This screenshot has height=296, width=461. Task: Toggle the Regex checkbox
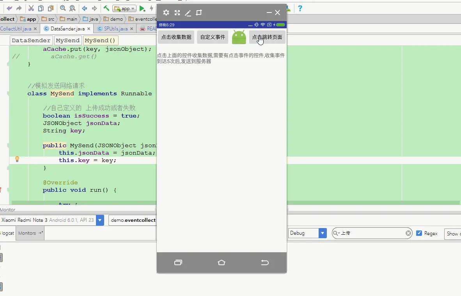pyautogui.click(x=419, y=233)
